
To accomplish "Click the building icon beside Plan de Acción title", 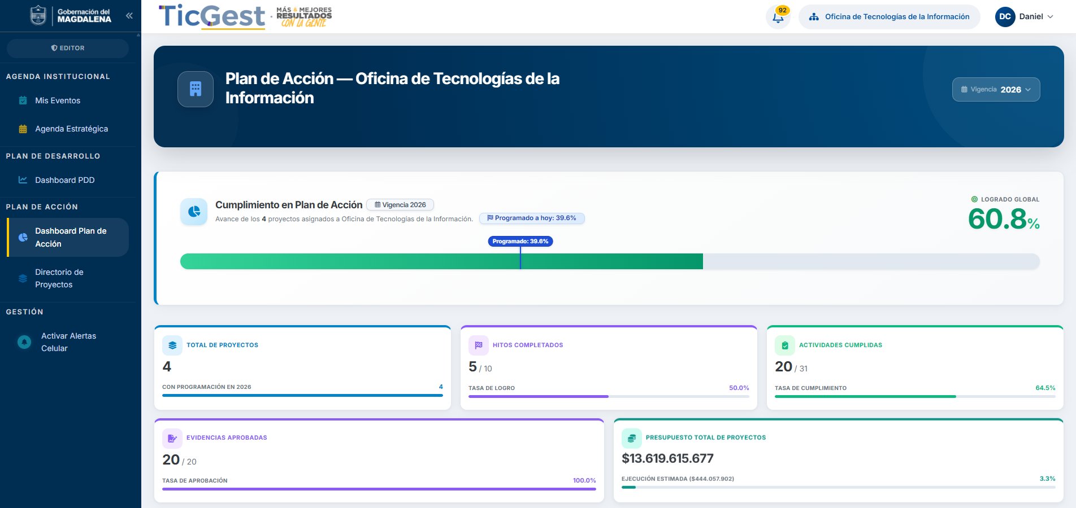I will [x=196, y=89].
